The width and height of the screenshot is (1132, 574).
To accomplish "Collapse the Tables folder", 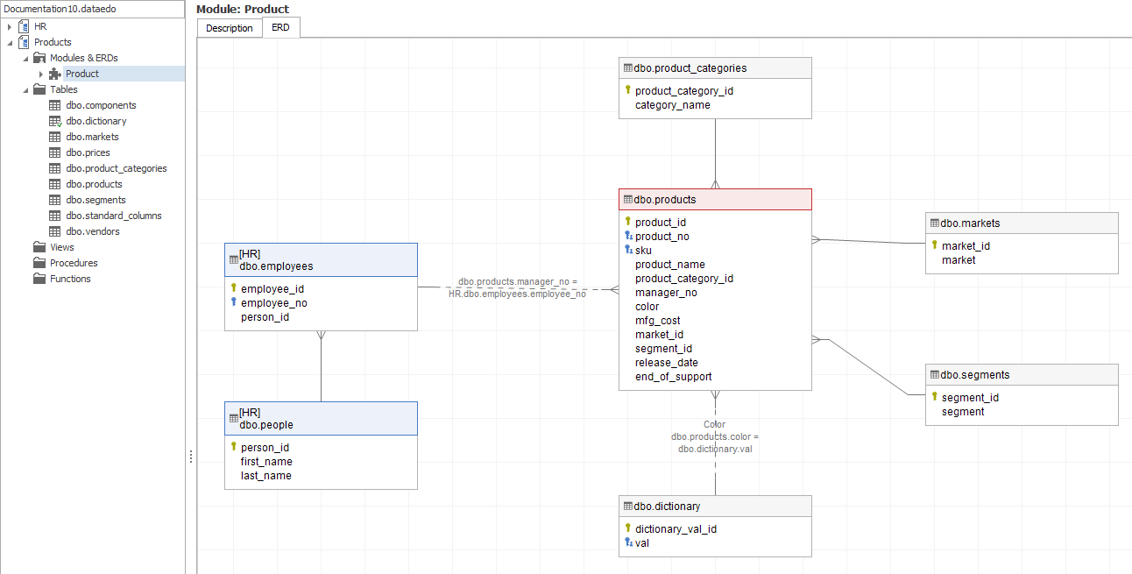I will pyautogui.click(x=25, y=89).
